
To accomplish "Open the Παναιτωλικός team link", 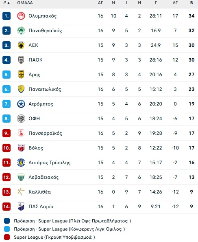I will (x=45, y=89).
